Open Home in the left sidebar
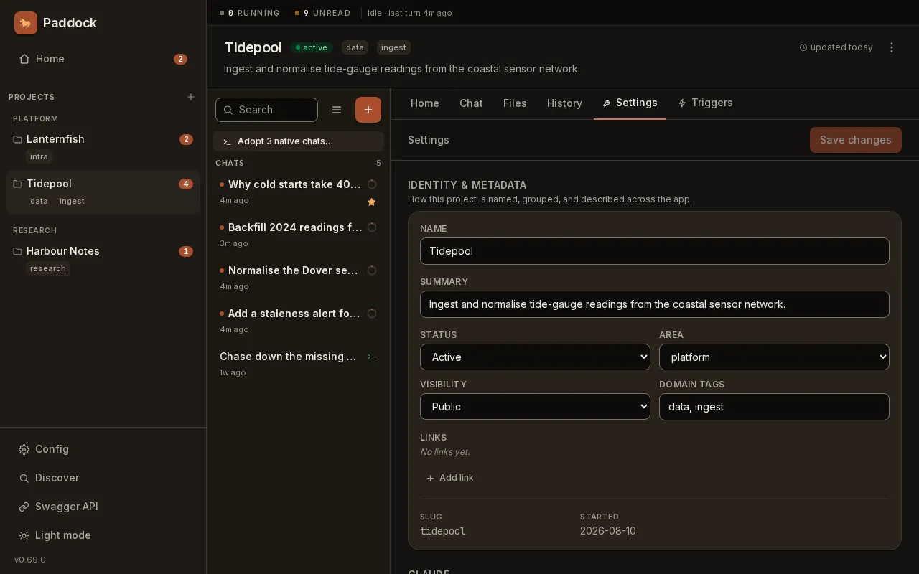The image size is (919, 574). (103, 59)
